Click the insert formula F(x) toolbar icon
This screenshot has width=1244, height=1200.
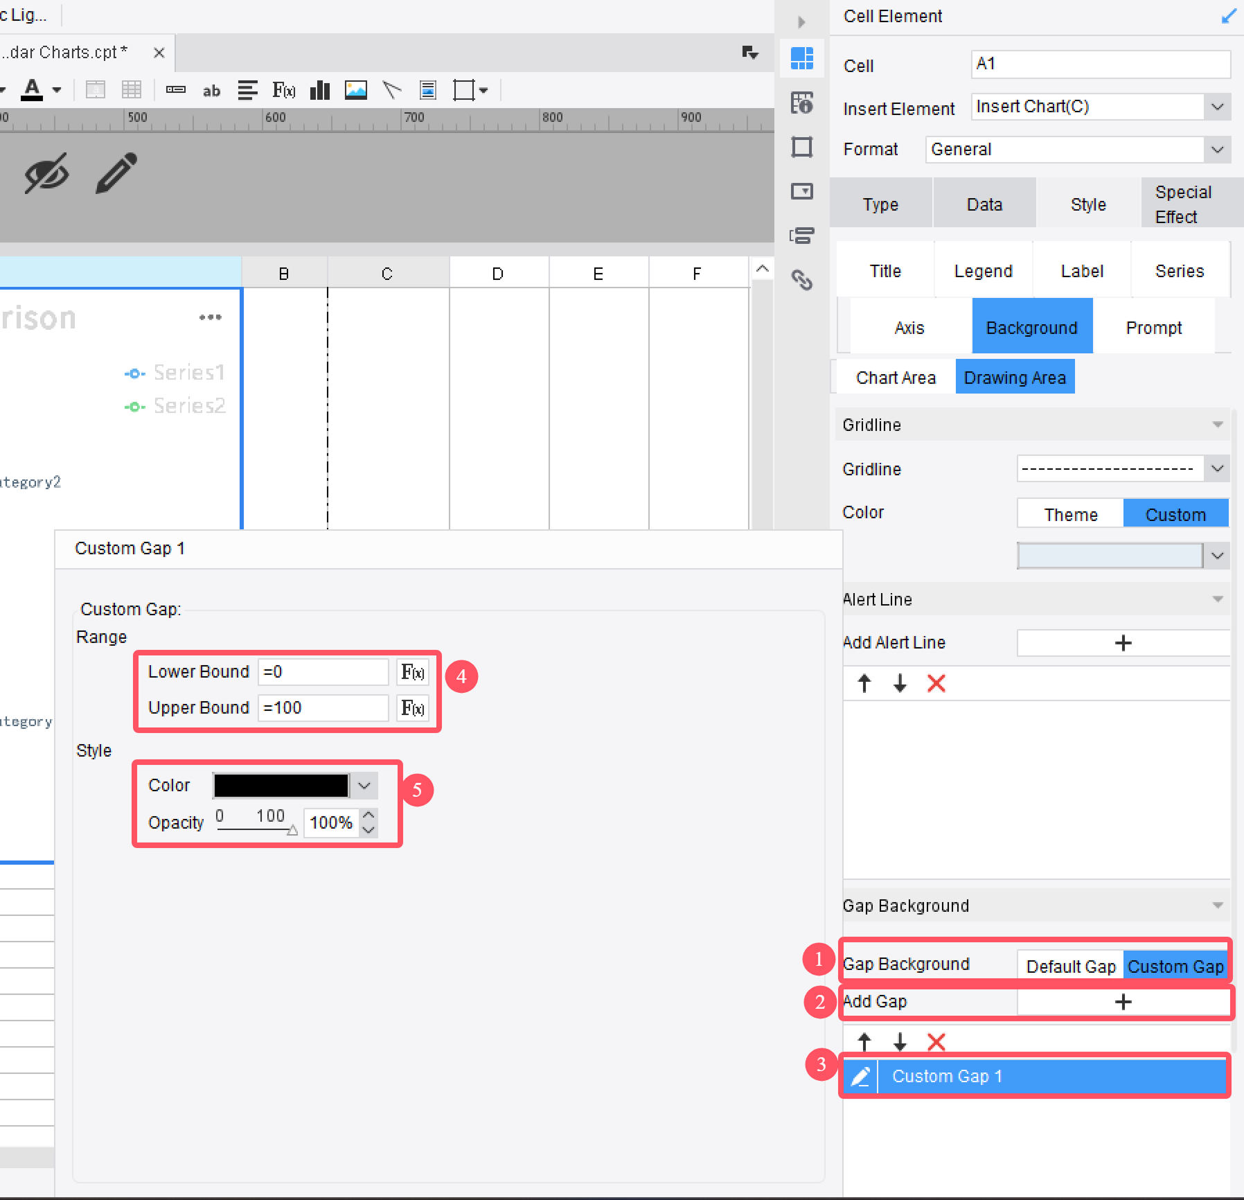pos(284,90)
